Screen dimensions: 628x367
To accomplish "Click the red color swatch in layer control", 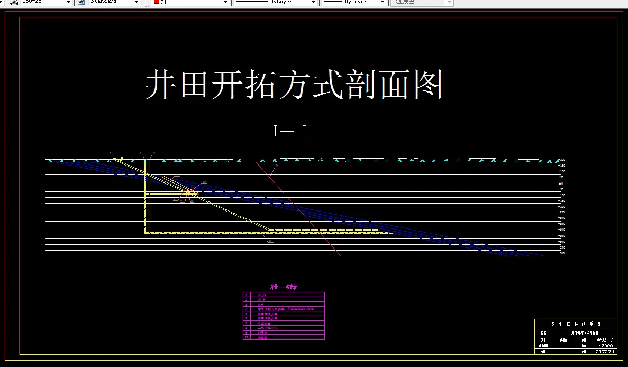I will click(x=157, y=2).
